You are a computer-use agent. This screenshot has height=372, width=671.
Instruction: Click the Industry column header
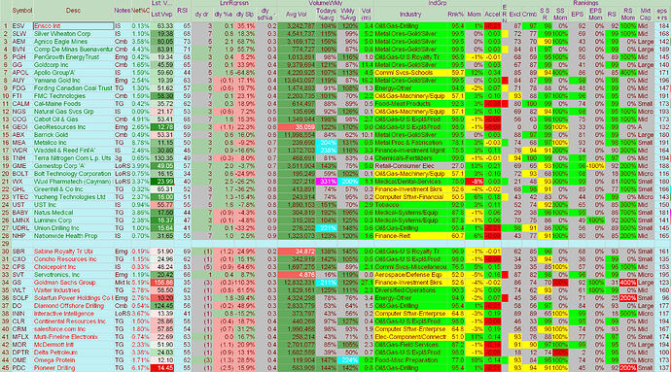coord(410,15)
